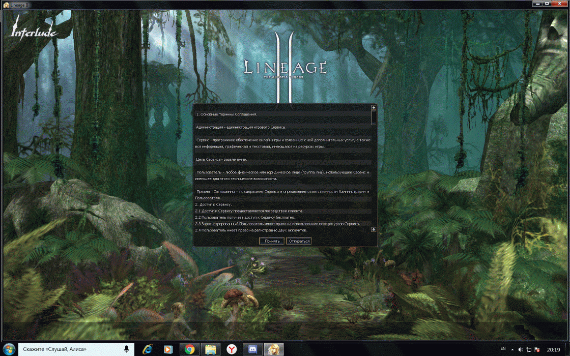Open Discord from the taskbar
Viewport: 570px width, 356px height.
point(252,349)
